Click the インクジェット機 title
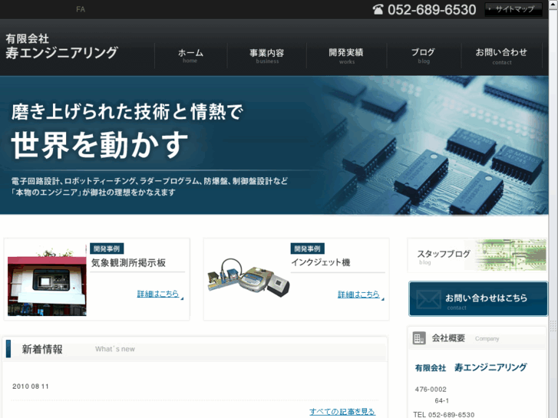 321,262
